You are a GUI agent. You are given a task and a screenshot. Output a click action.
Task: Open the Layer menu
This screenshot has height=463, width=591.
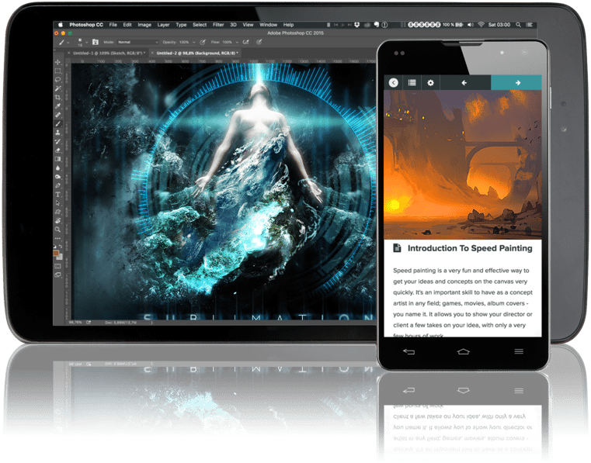click(163, 25)
